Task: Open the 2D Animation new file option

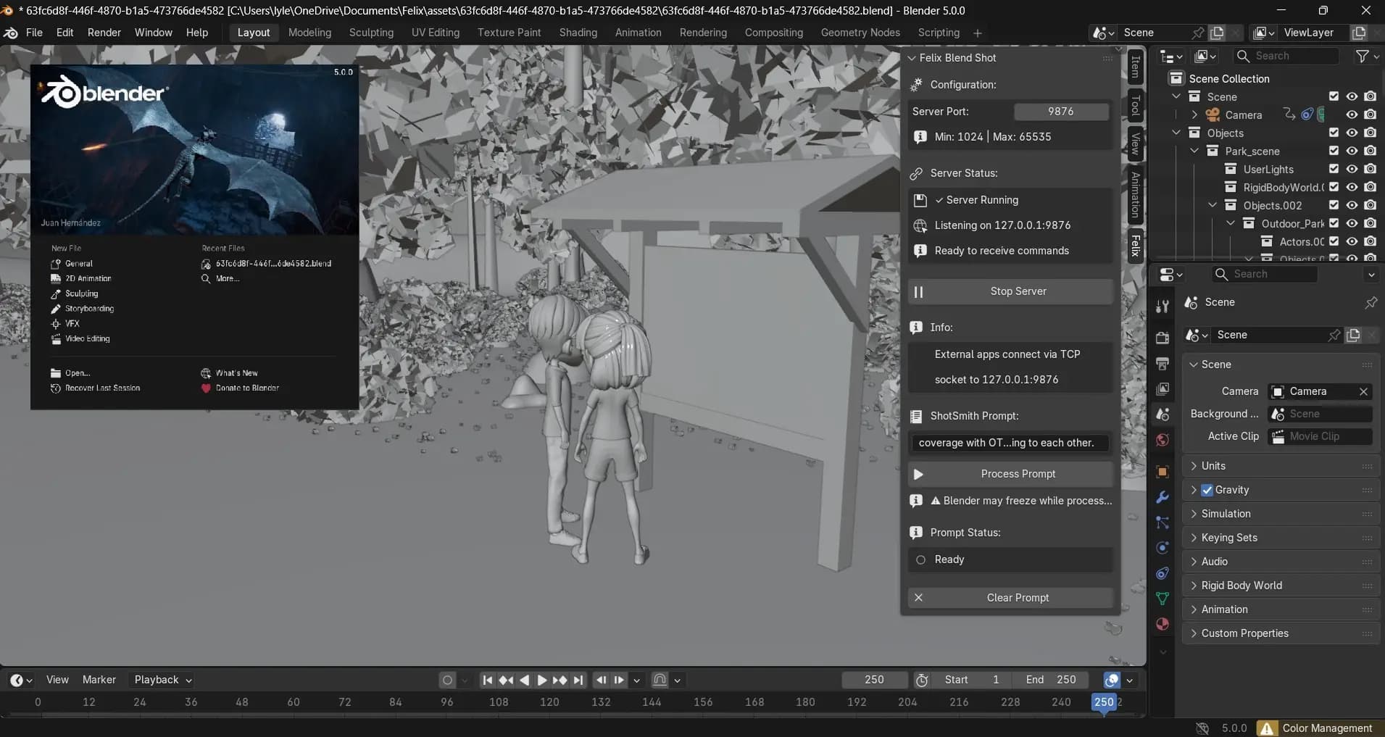Action: point(88,278)
